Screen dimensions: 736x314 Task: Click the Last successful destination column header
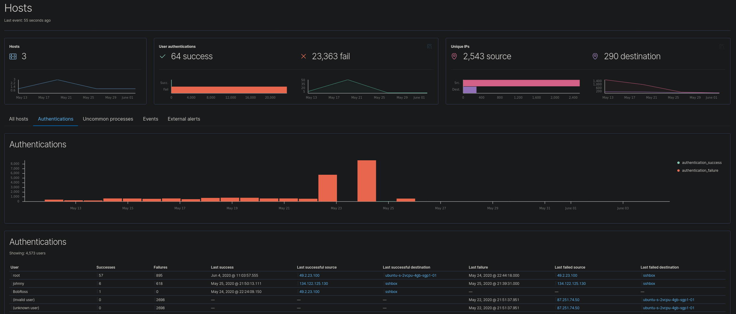407,267
